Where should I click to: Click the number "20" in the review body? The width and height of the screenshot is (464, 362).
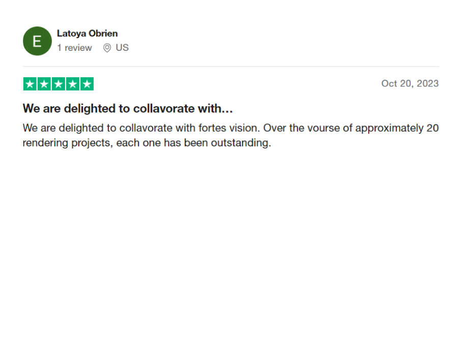(x=432, y=128)
